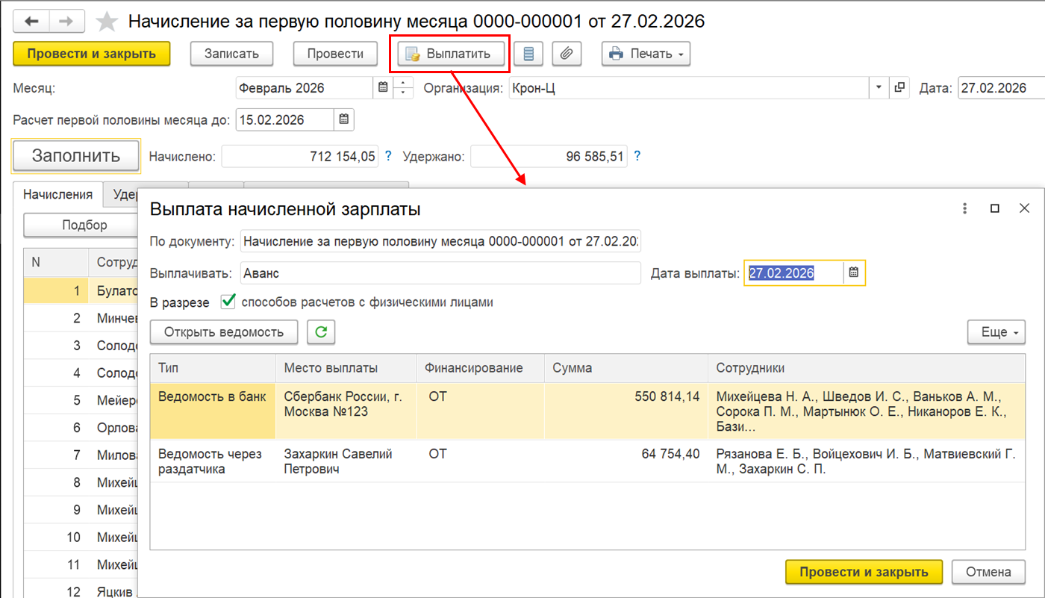Open calendar for first-half calculation date
Image resolution: width=1045 pixels, height=598 pixels.
[344, 119]
